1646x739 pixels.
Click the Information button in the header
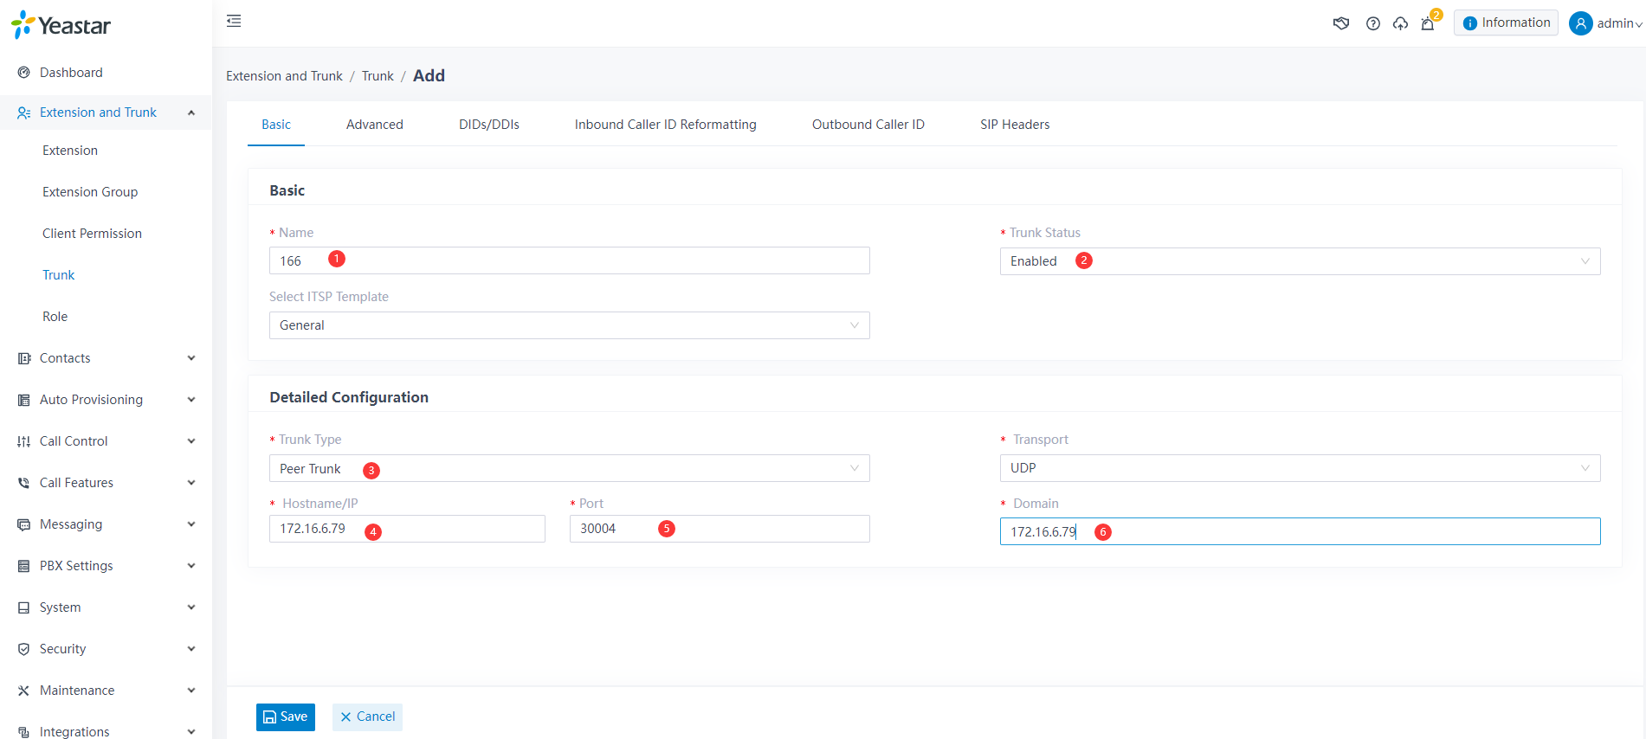point(1506,22)
